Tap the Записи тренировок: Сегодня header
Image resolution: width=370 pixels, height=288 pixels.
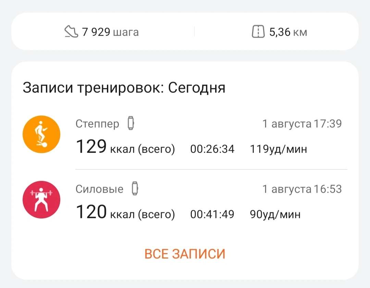click(124, 88)
